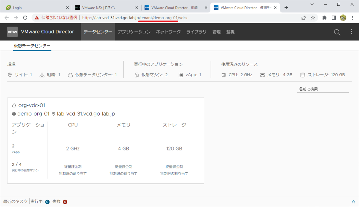Click the browser address bar URL
The image size is (359, 207).
pos(135,18)
